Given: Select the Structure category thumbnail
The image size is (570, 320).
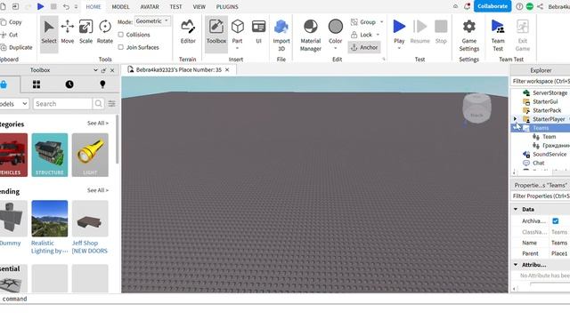Looking at the screenshot, I should pyautogui.click(x=50, y=155).
